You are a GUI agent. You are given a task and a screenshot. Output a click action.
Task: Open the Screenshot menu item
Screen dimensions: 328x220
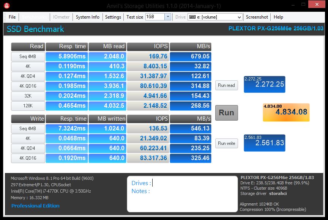[257, 17]
